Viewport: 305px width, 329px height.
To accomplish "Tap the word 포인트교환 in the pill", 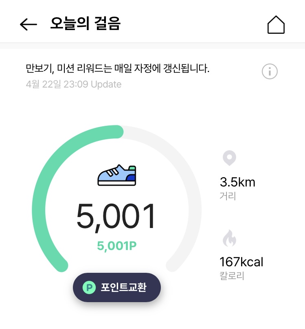I will (x=123, y=287).
